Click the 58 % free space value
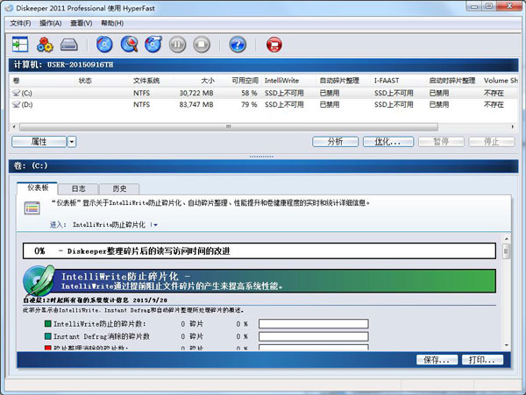The width and height of the screenshot is (526, 395). 249,93
